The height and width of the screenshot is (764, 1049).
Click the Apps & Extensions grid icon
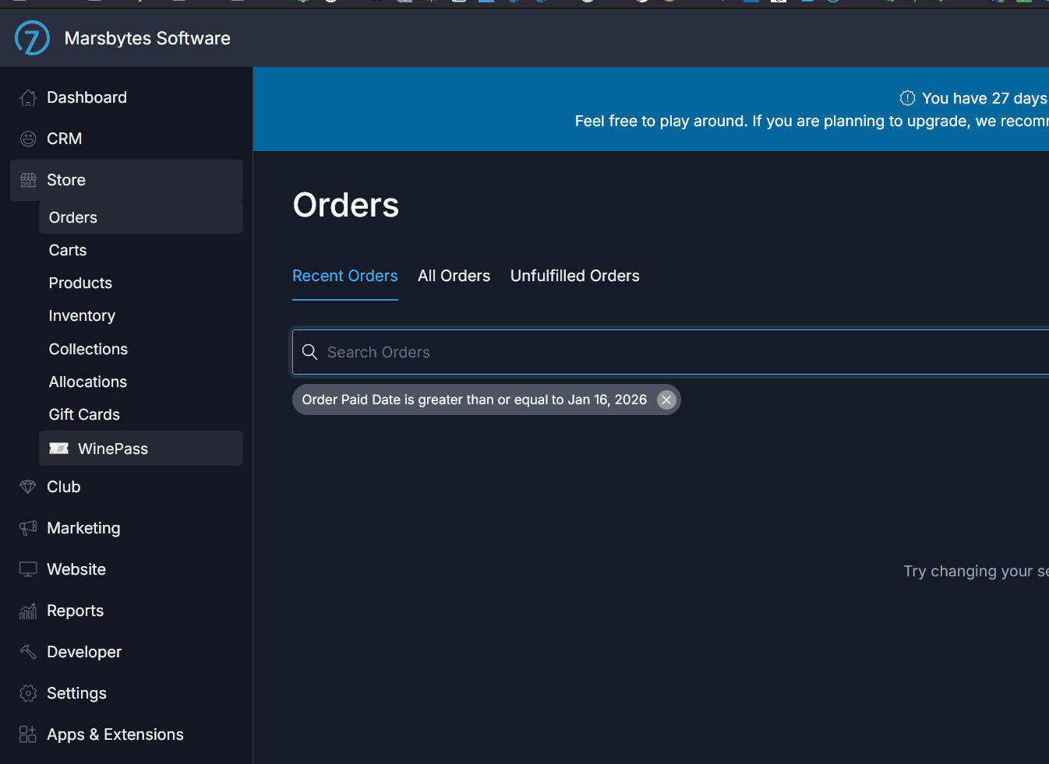pos(28,734)
